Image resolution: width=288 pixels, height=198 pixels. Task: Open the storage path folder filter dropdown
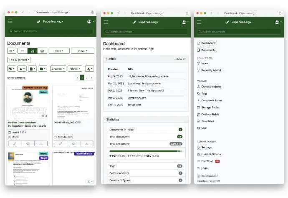[x=43, y=69]
